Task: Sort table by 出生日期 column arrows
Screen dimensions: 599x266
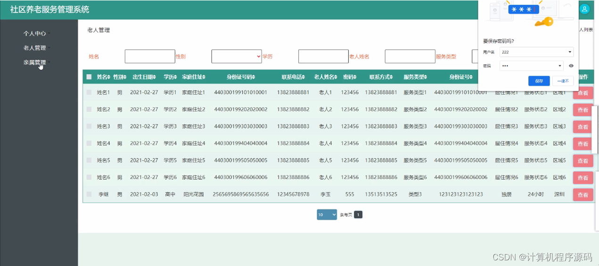Action: (x=154, y=77)
